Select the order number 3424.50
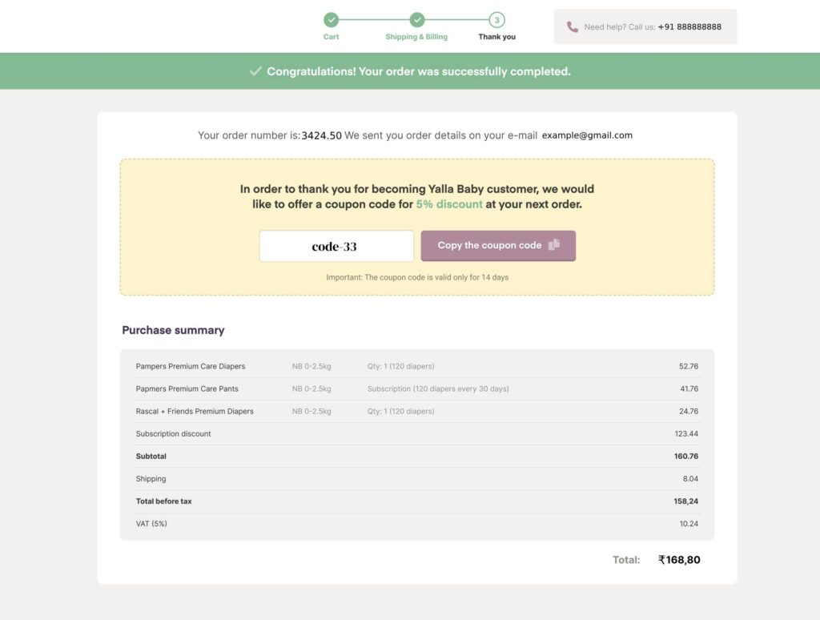 tap(322, 136)
